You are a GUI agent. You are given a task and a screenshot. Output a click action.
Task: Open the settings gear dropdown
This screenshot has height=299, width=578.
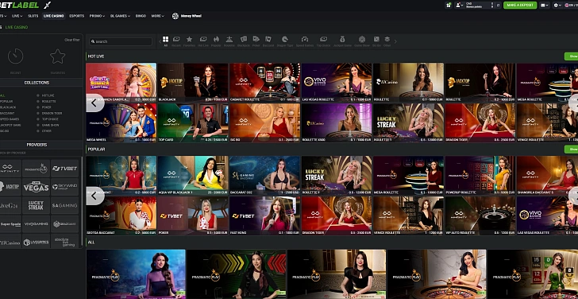(557, 5)
